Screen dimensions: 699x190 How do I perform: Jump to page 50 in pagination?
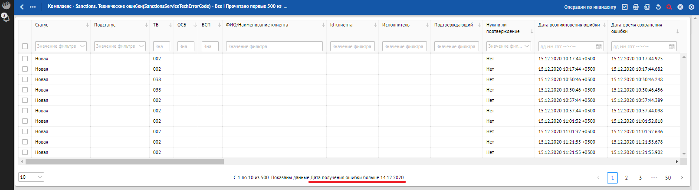pos(668,178)
